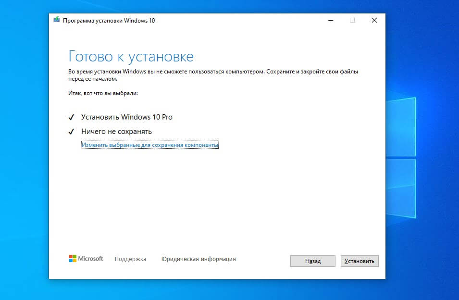This screenshot has height=300, width=459.
Task: Click checkmark next to Установить Windows 10 Pro
Action: [x=71, y=117]
